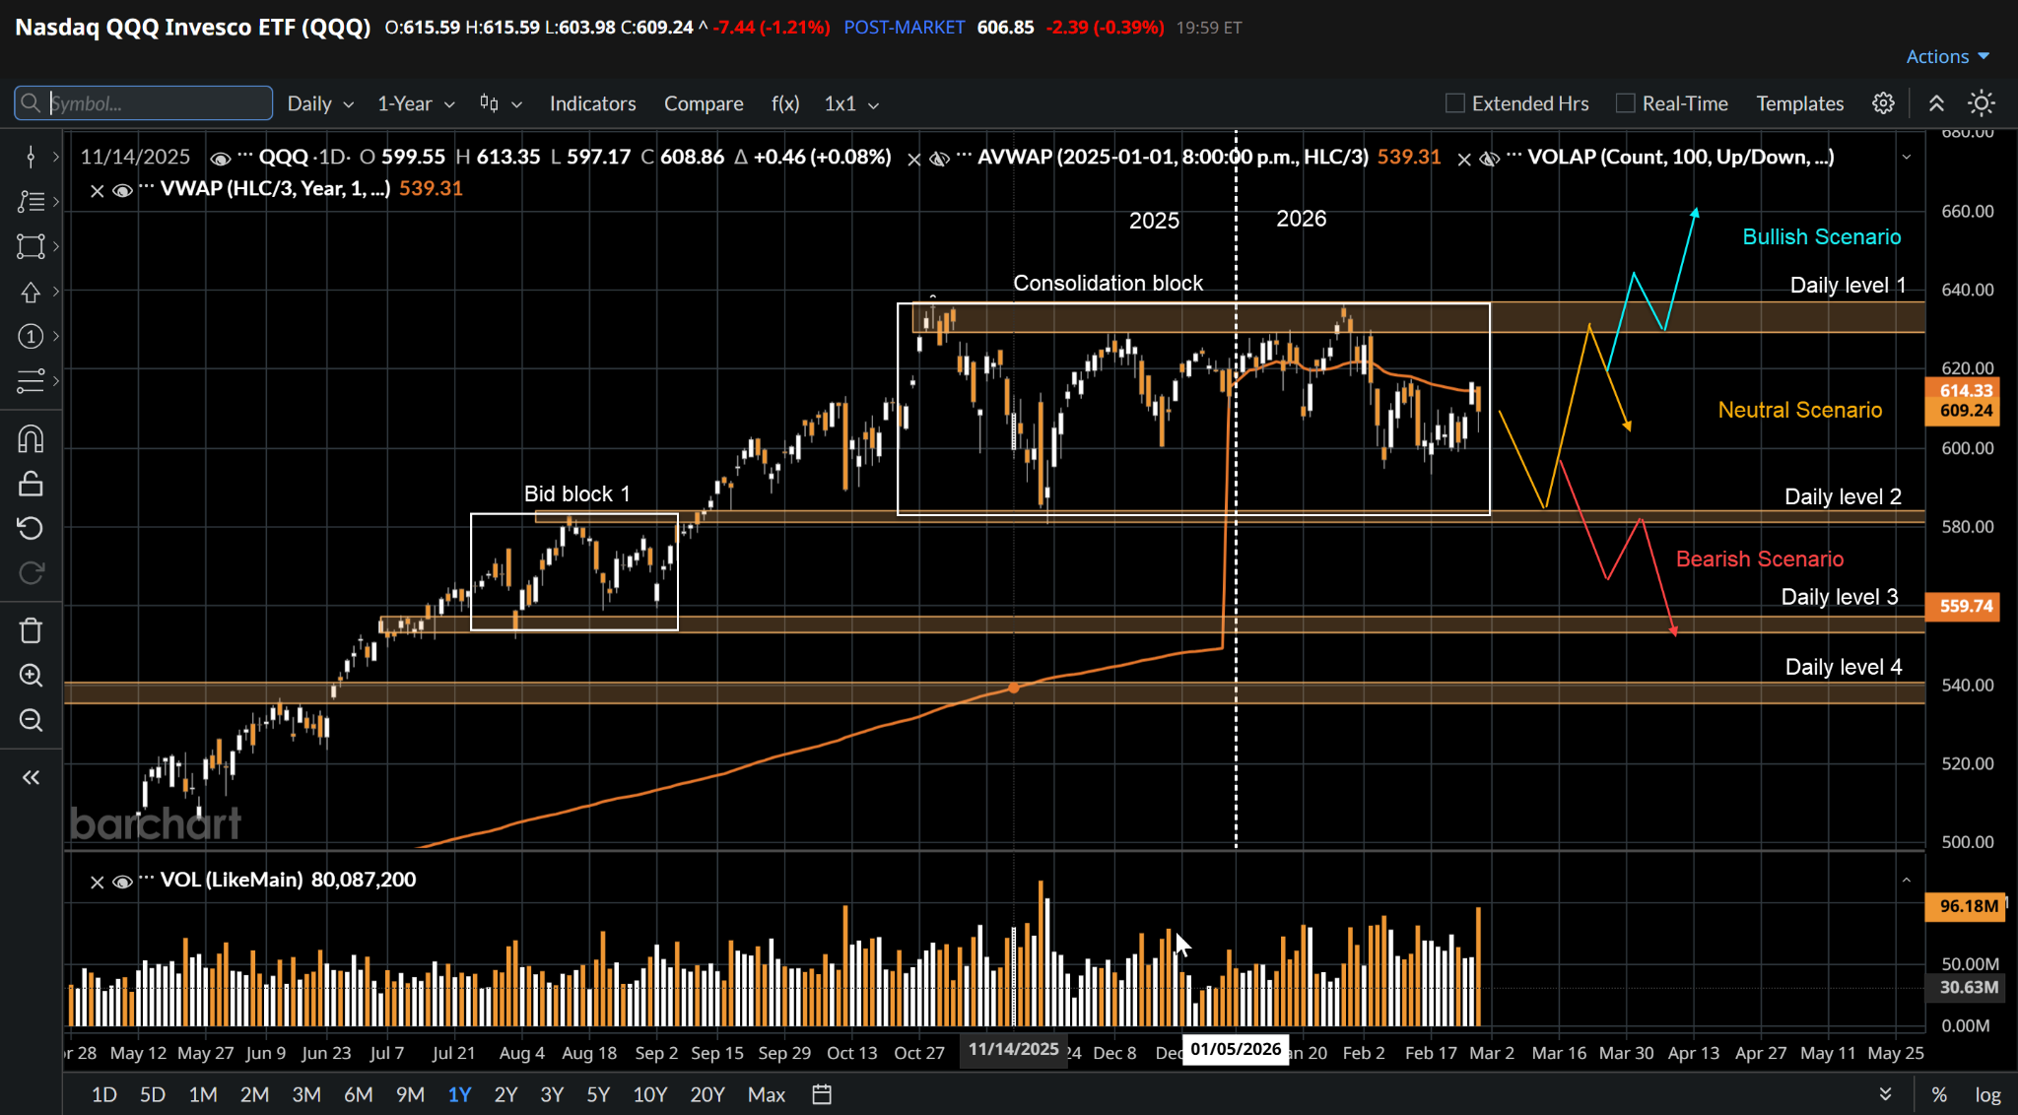Expand the Actions dropdown menu
The image size is (2018, 1115).
[1947, 56]
